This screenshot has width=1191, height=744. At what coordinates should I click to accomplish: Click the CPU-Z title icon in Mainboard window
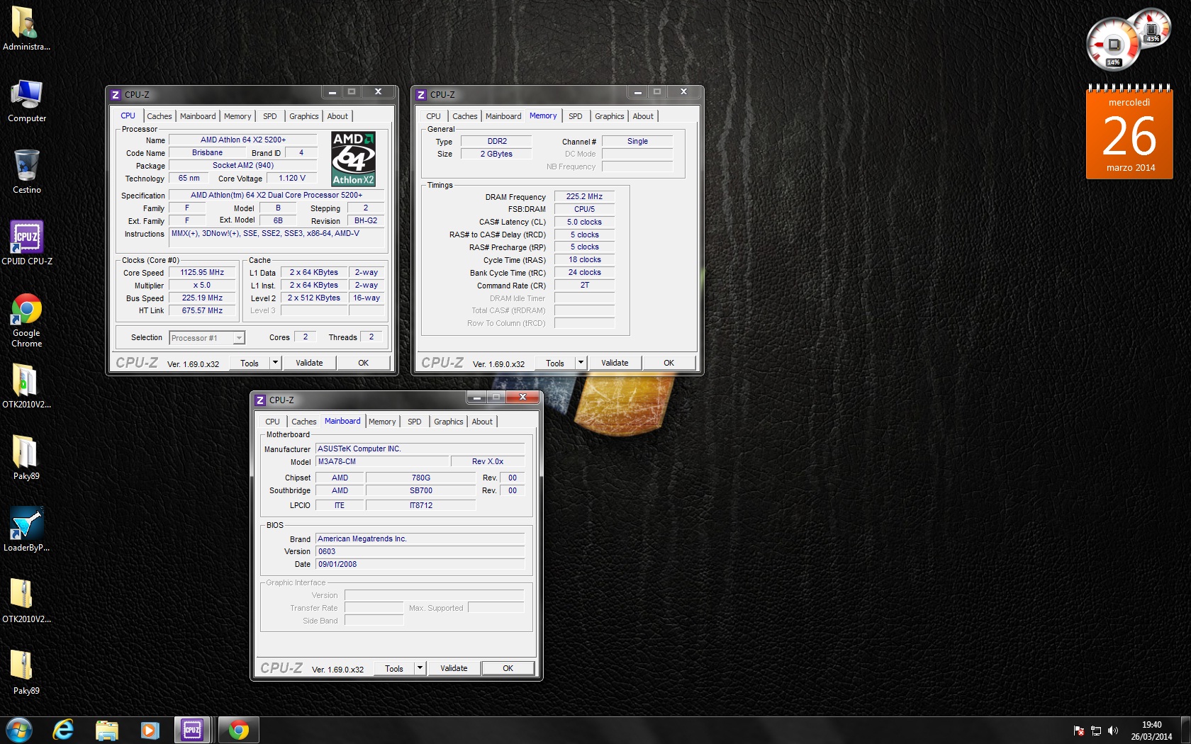260,400
